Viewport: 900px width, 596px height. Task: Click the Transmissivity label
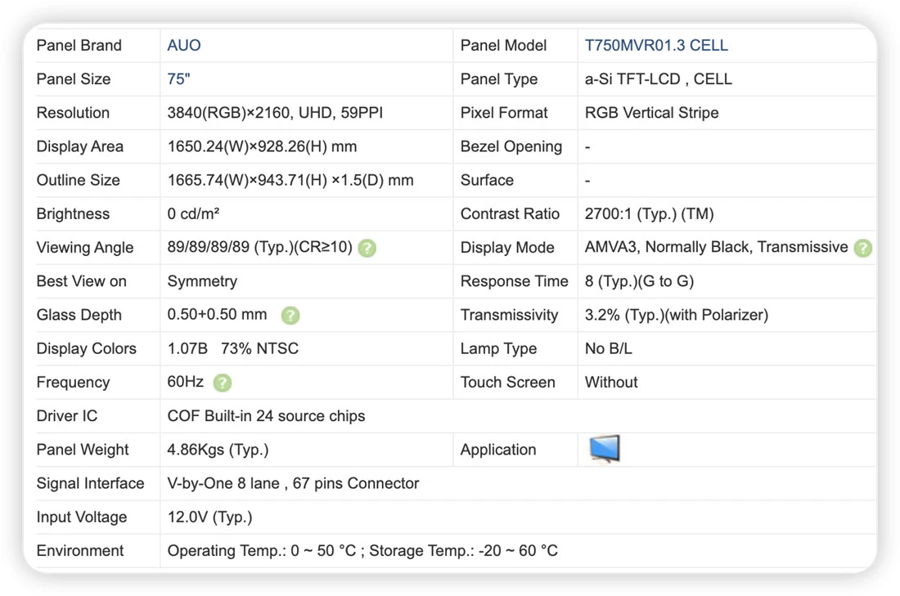click(509, 315)
